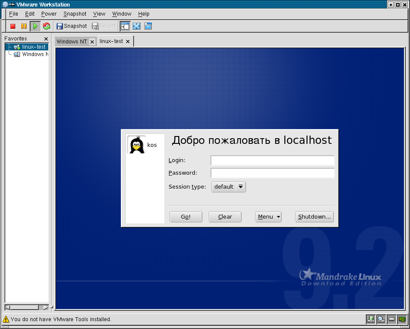Click the Go! login button

point(186,216)
